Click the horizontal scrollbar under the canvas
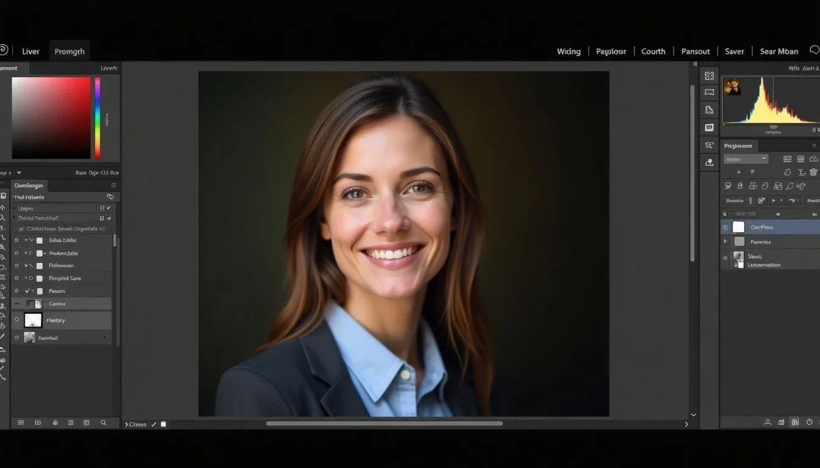Screen dimensions: 820x468 click(x=384, y=424)
